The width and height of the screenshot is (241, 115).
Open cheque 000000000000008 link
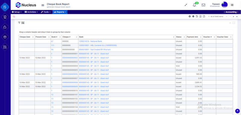70,82
